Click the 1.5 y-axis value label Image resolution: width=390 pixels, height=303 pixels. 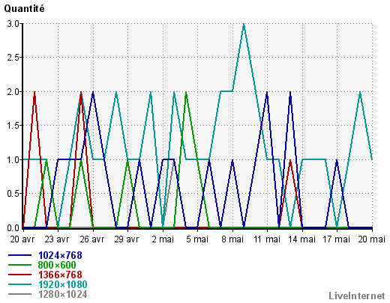pyautogui.click(x=13, y=126)
